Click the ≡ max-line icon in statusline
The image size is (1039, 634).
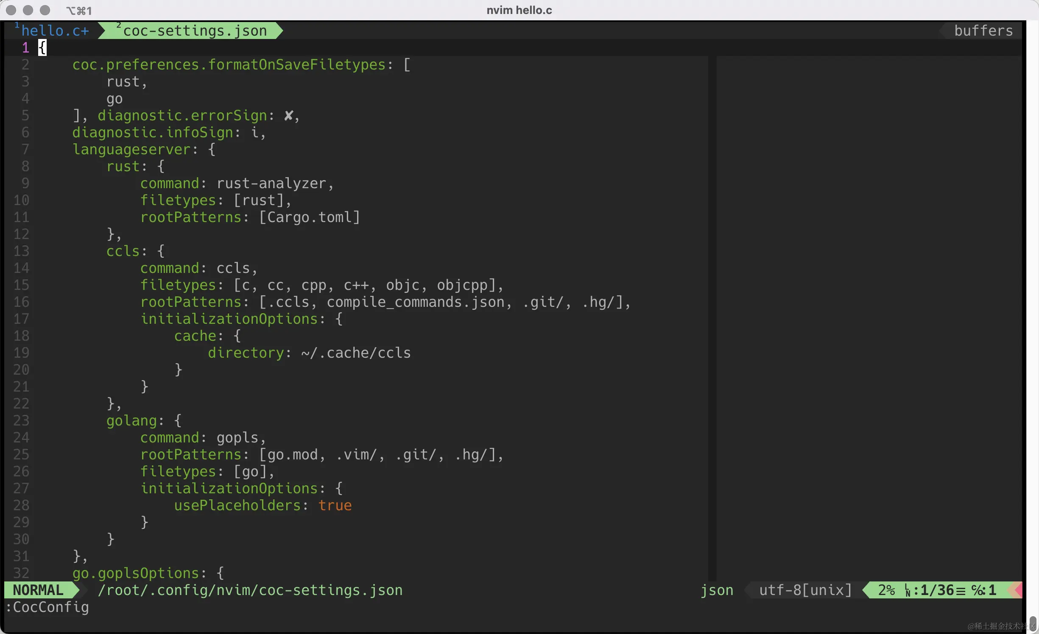pyautogui.click(x=961, y=590)
